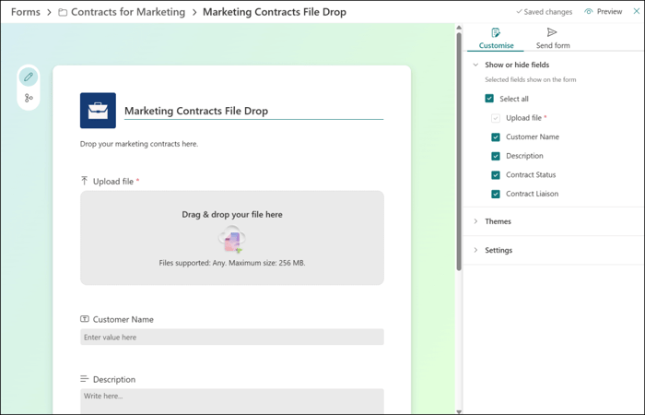Click the eye Preview icon
Image resolution: width=645 pixels, height=415 pixels.
click(x=589, y=12)
